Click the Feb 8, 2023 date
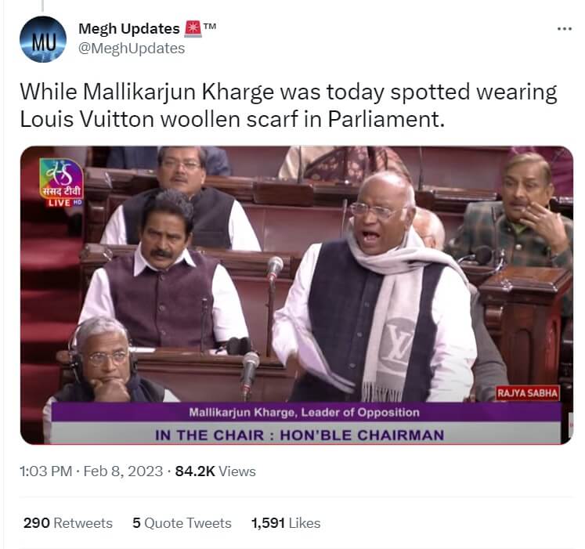585x549 pixels. point(123,471)
